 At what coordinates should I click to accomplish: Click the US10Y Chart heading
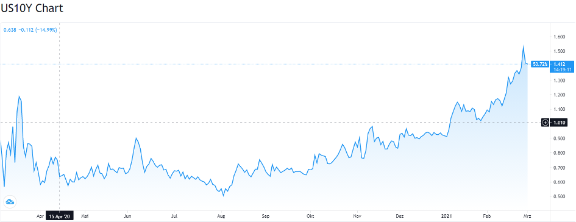[32, 8]
